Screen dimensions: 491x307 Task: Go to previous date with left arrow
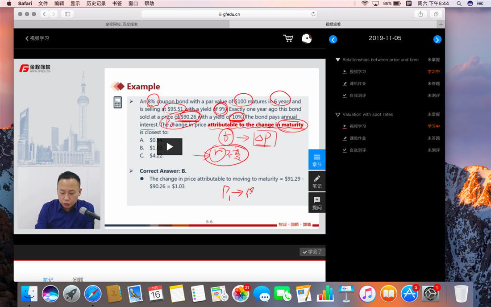[x=333, y=39]
